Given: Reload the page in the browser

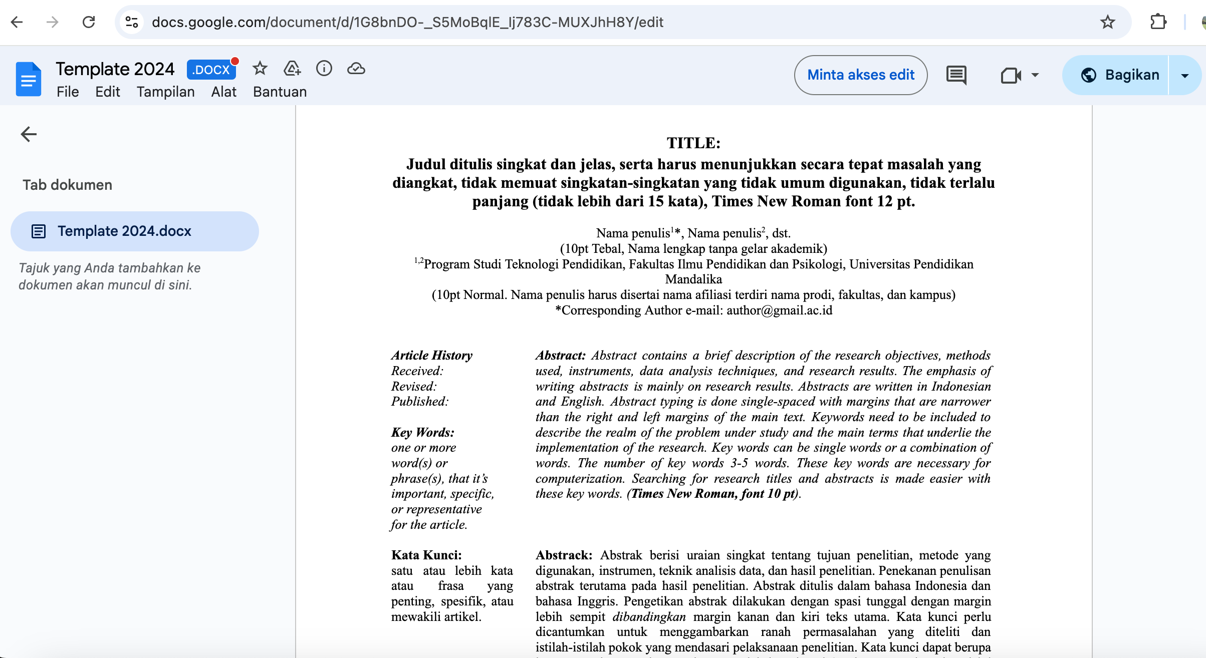Looking at the screenshot, I should [x=89, y=22].
